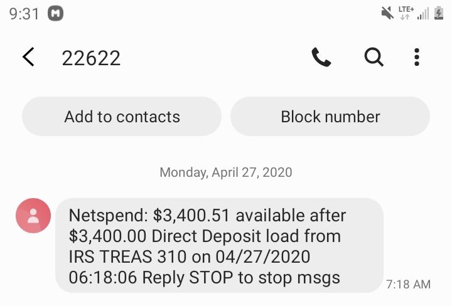Tap the 9:31 clock in status bar
Screen dimensions: 452x306
24,14
